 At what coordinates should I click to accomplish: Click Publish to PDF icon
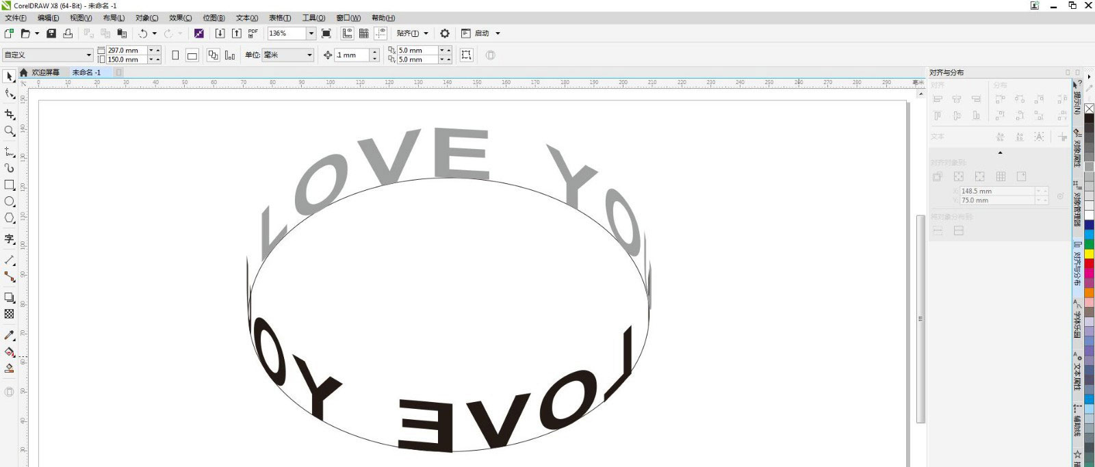[x=253, y=34]
